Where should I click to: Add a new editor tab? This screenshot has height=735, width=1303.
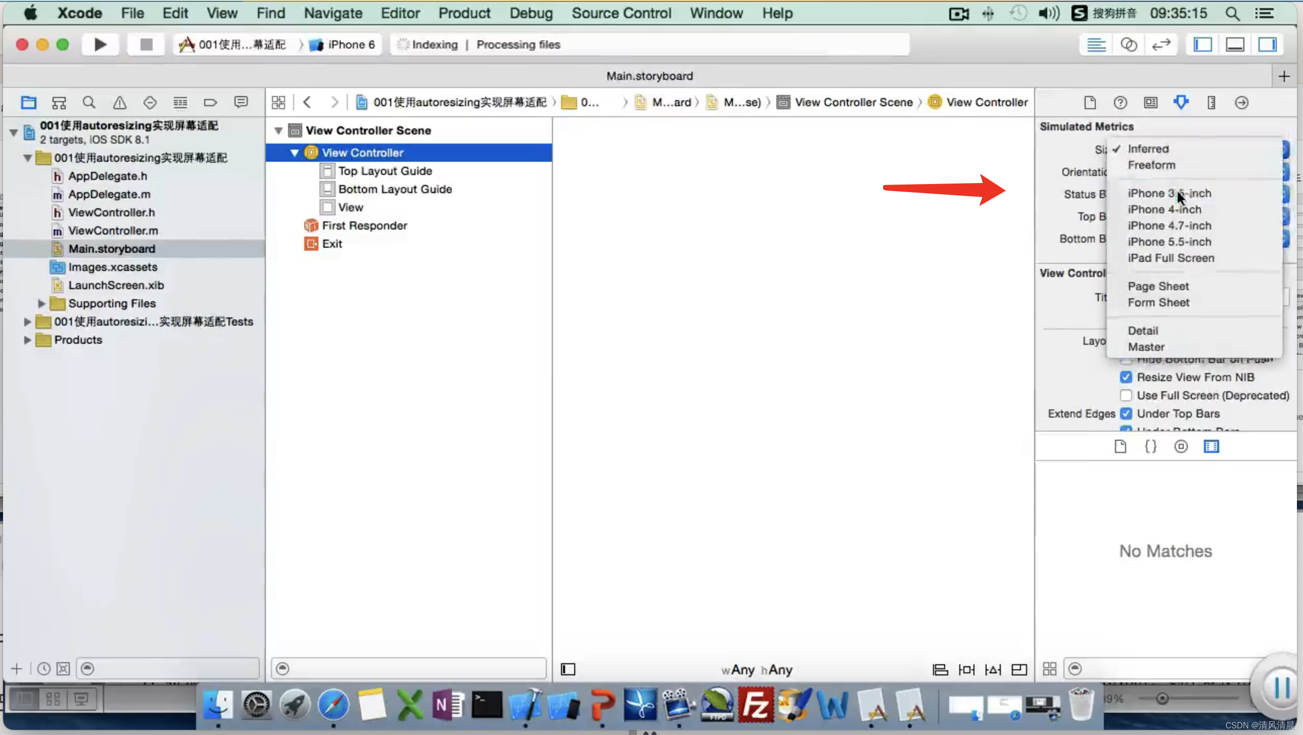tap(1284, 76)
